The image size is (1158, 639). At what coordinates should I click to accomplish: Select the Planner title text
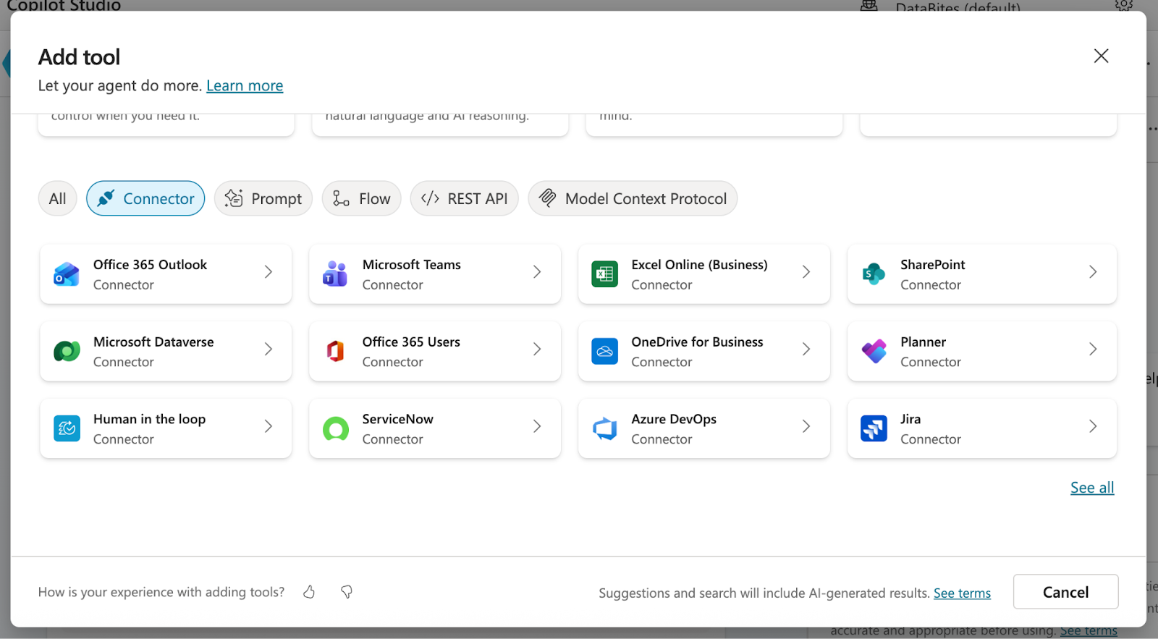click(923, 342)
